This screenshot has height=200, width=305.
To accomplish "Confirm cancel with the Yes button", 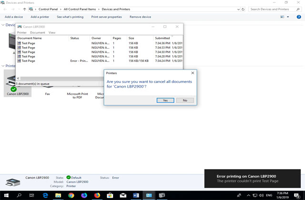I will tap(165, 100).
